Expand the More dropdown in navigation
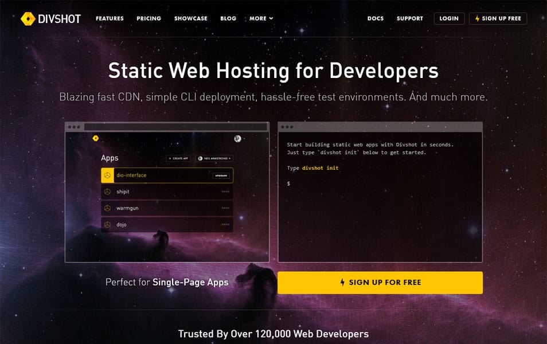Viewport: 547px width, 344px height. [261, 18]
